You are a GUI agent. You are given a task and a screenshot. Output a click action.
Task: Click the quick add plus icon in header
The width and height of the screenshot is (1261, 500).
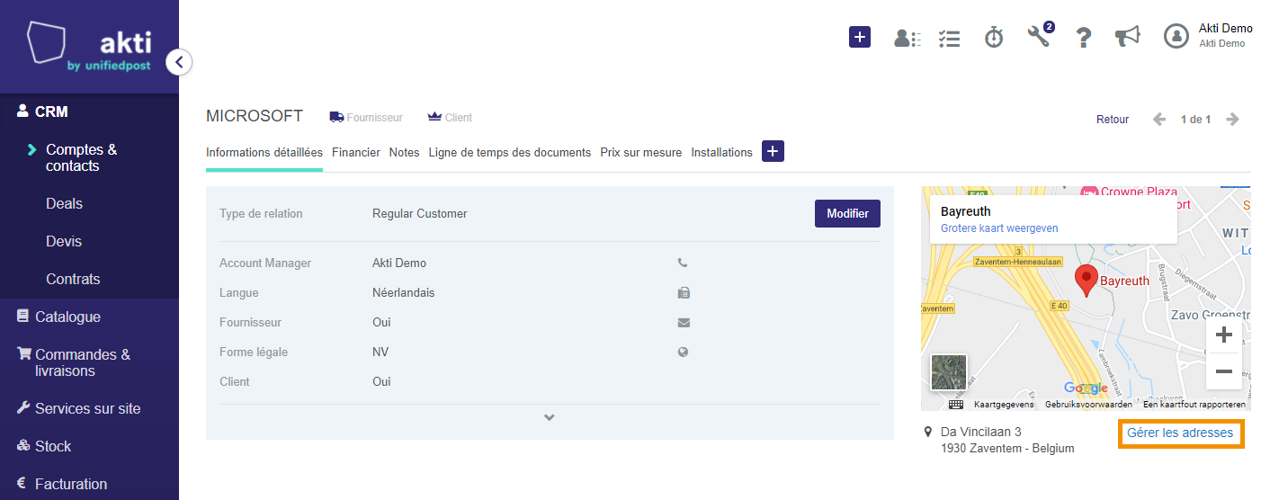pyautogui.click(x=860, y=37)
